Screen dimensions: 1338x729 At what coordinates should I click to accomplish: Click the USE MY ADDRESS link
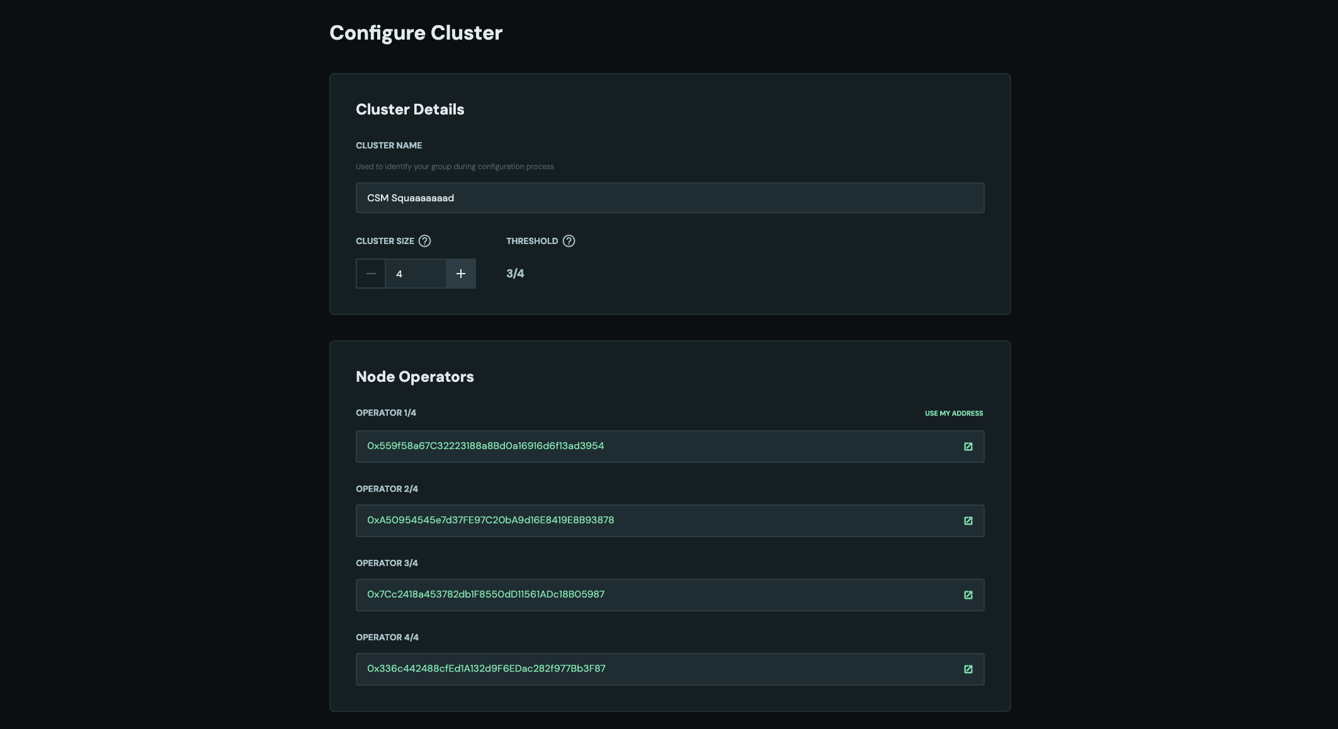(953, 413)
